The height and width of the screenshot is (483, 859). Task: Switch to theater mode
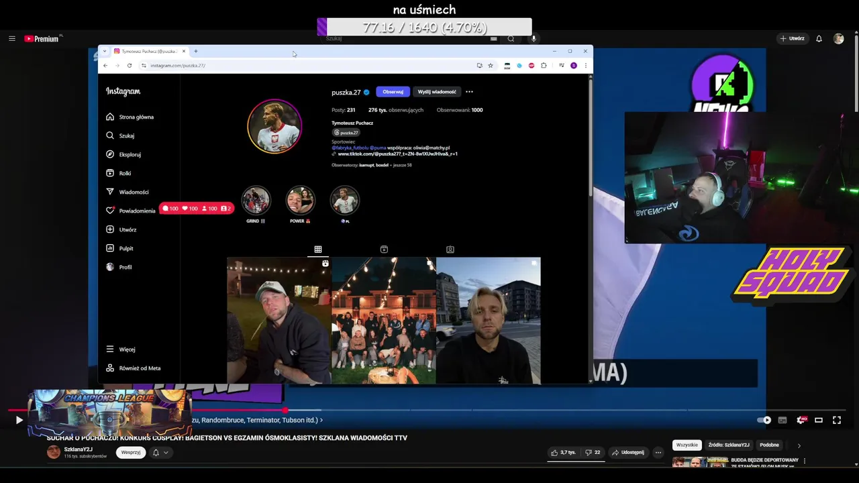point(819,420)
